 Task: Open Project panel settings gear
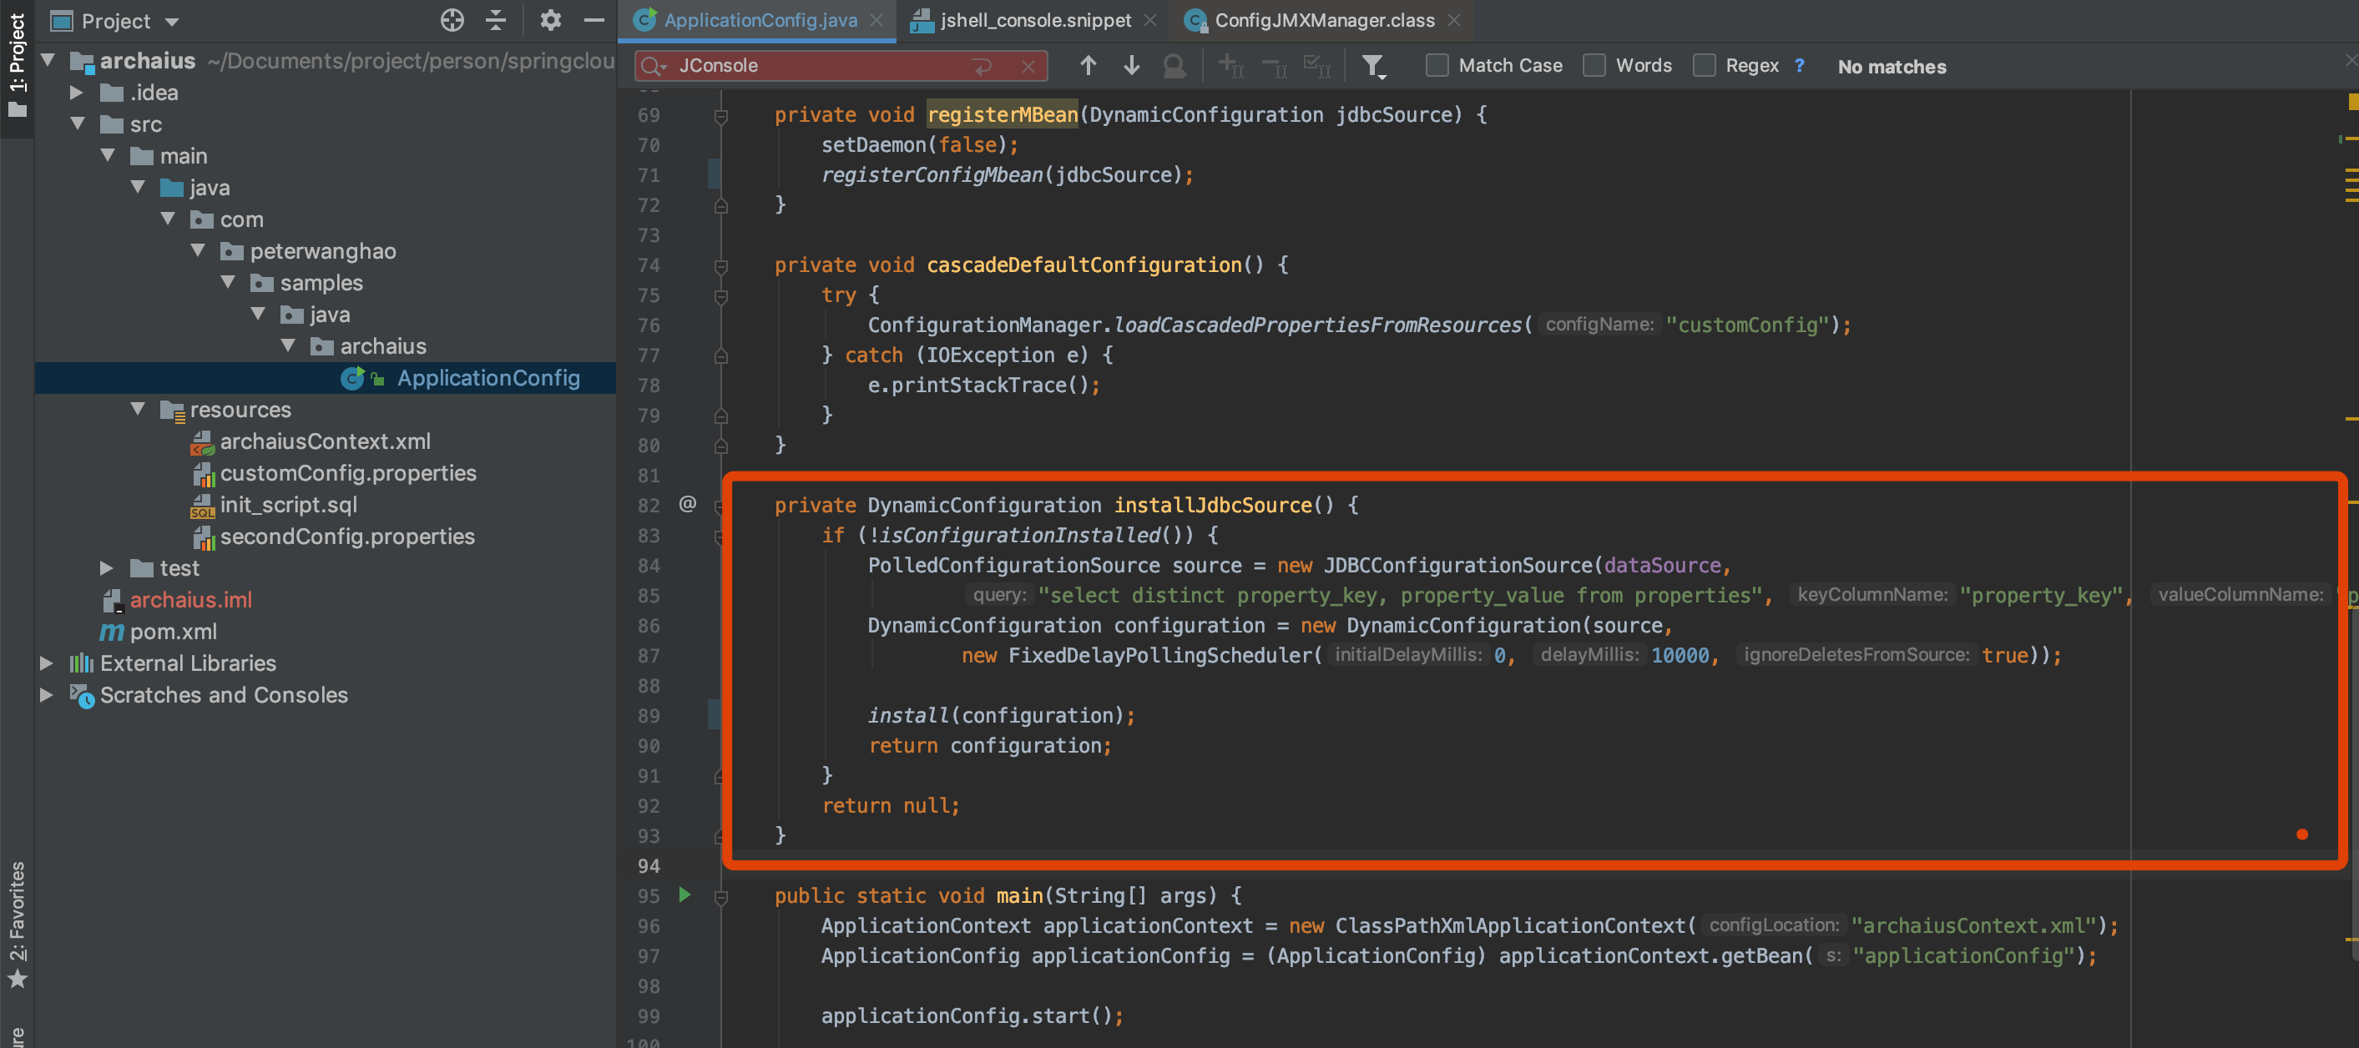550,20
